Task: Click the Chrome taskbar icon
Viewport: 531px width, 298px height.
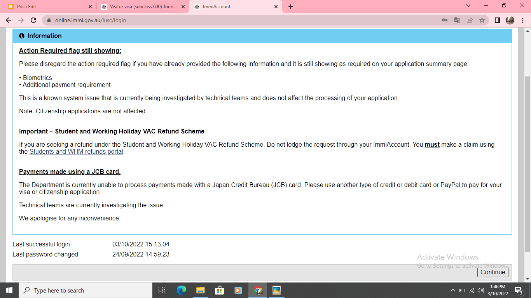Action: coord(258,290)
